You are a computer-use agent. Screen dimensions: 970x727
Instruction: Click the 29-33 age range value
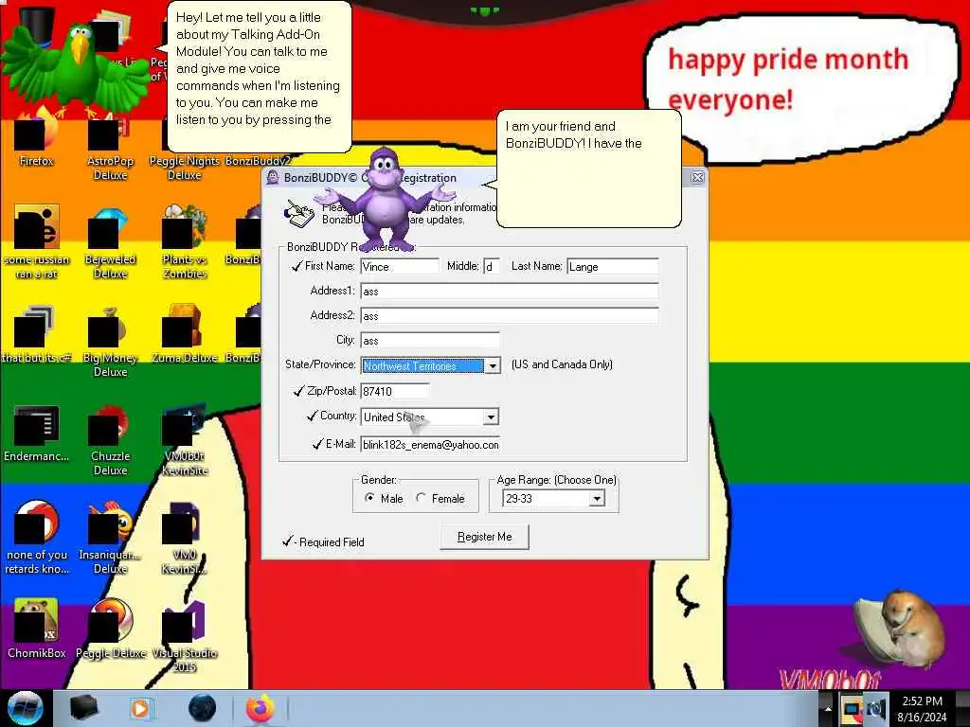click(545, 498)
